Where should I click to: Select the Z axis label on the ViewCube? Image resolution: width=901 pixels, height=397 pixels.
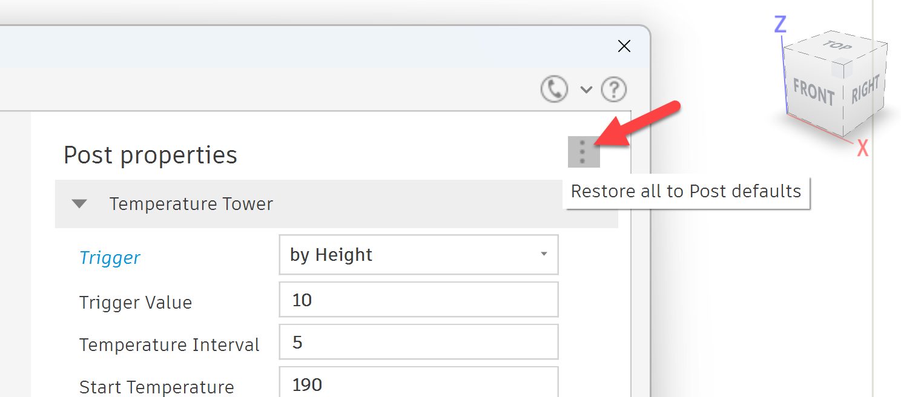coord(779,24)
